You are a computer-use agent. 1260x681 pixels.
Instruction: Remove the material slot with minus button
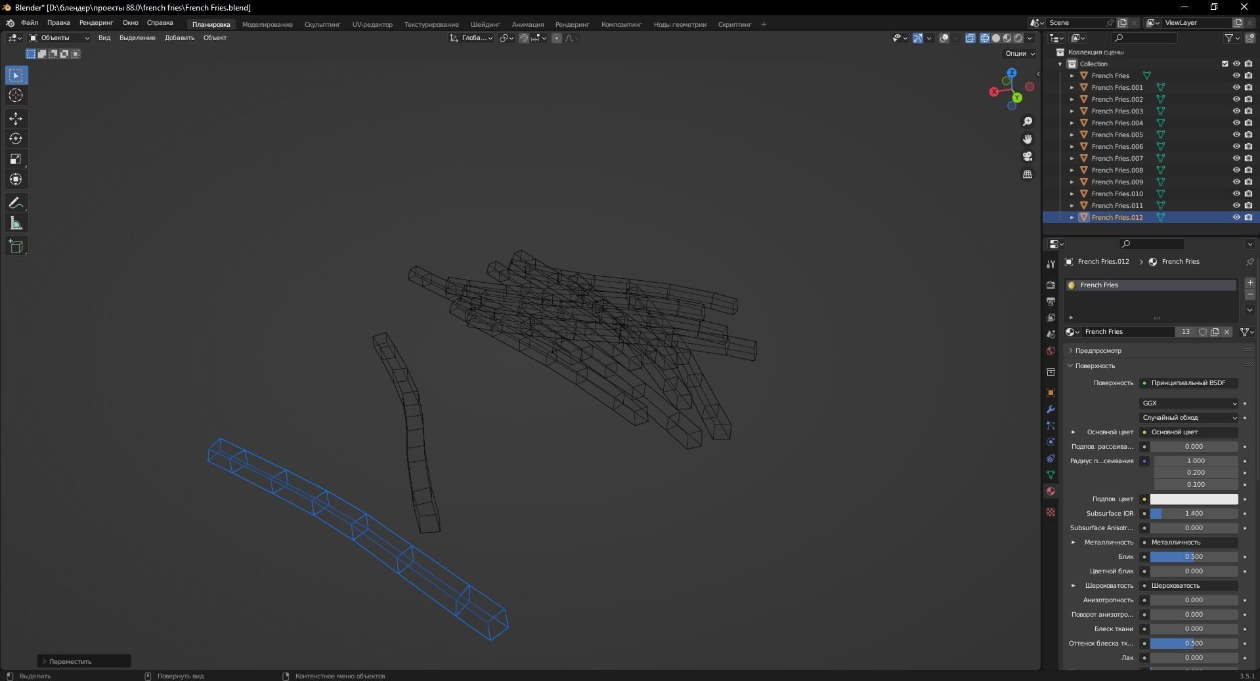(x=1250, y=295)
